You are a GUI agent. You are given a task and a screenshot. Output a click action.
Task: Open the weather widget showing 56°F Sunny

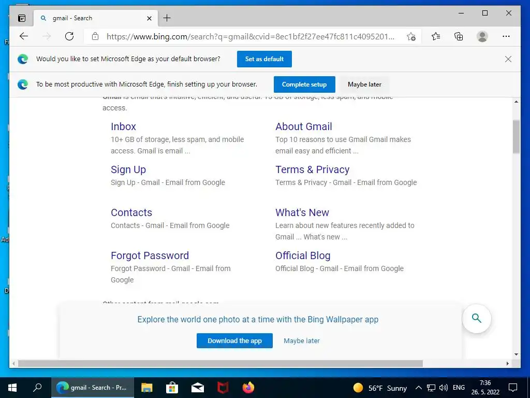pyautogui.click(x=379, y=388)
